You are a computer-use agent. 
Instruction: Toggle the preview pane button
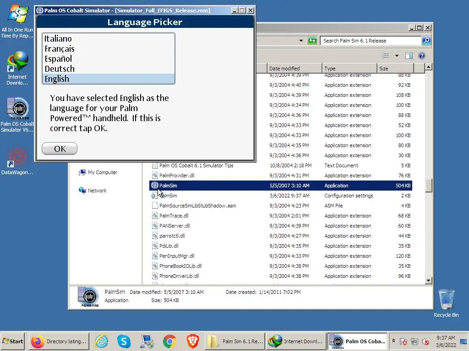[409, 55]
